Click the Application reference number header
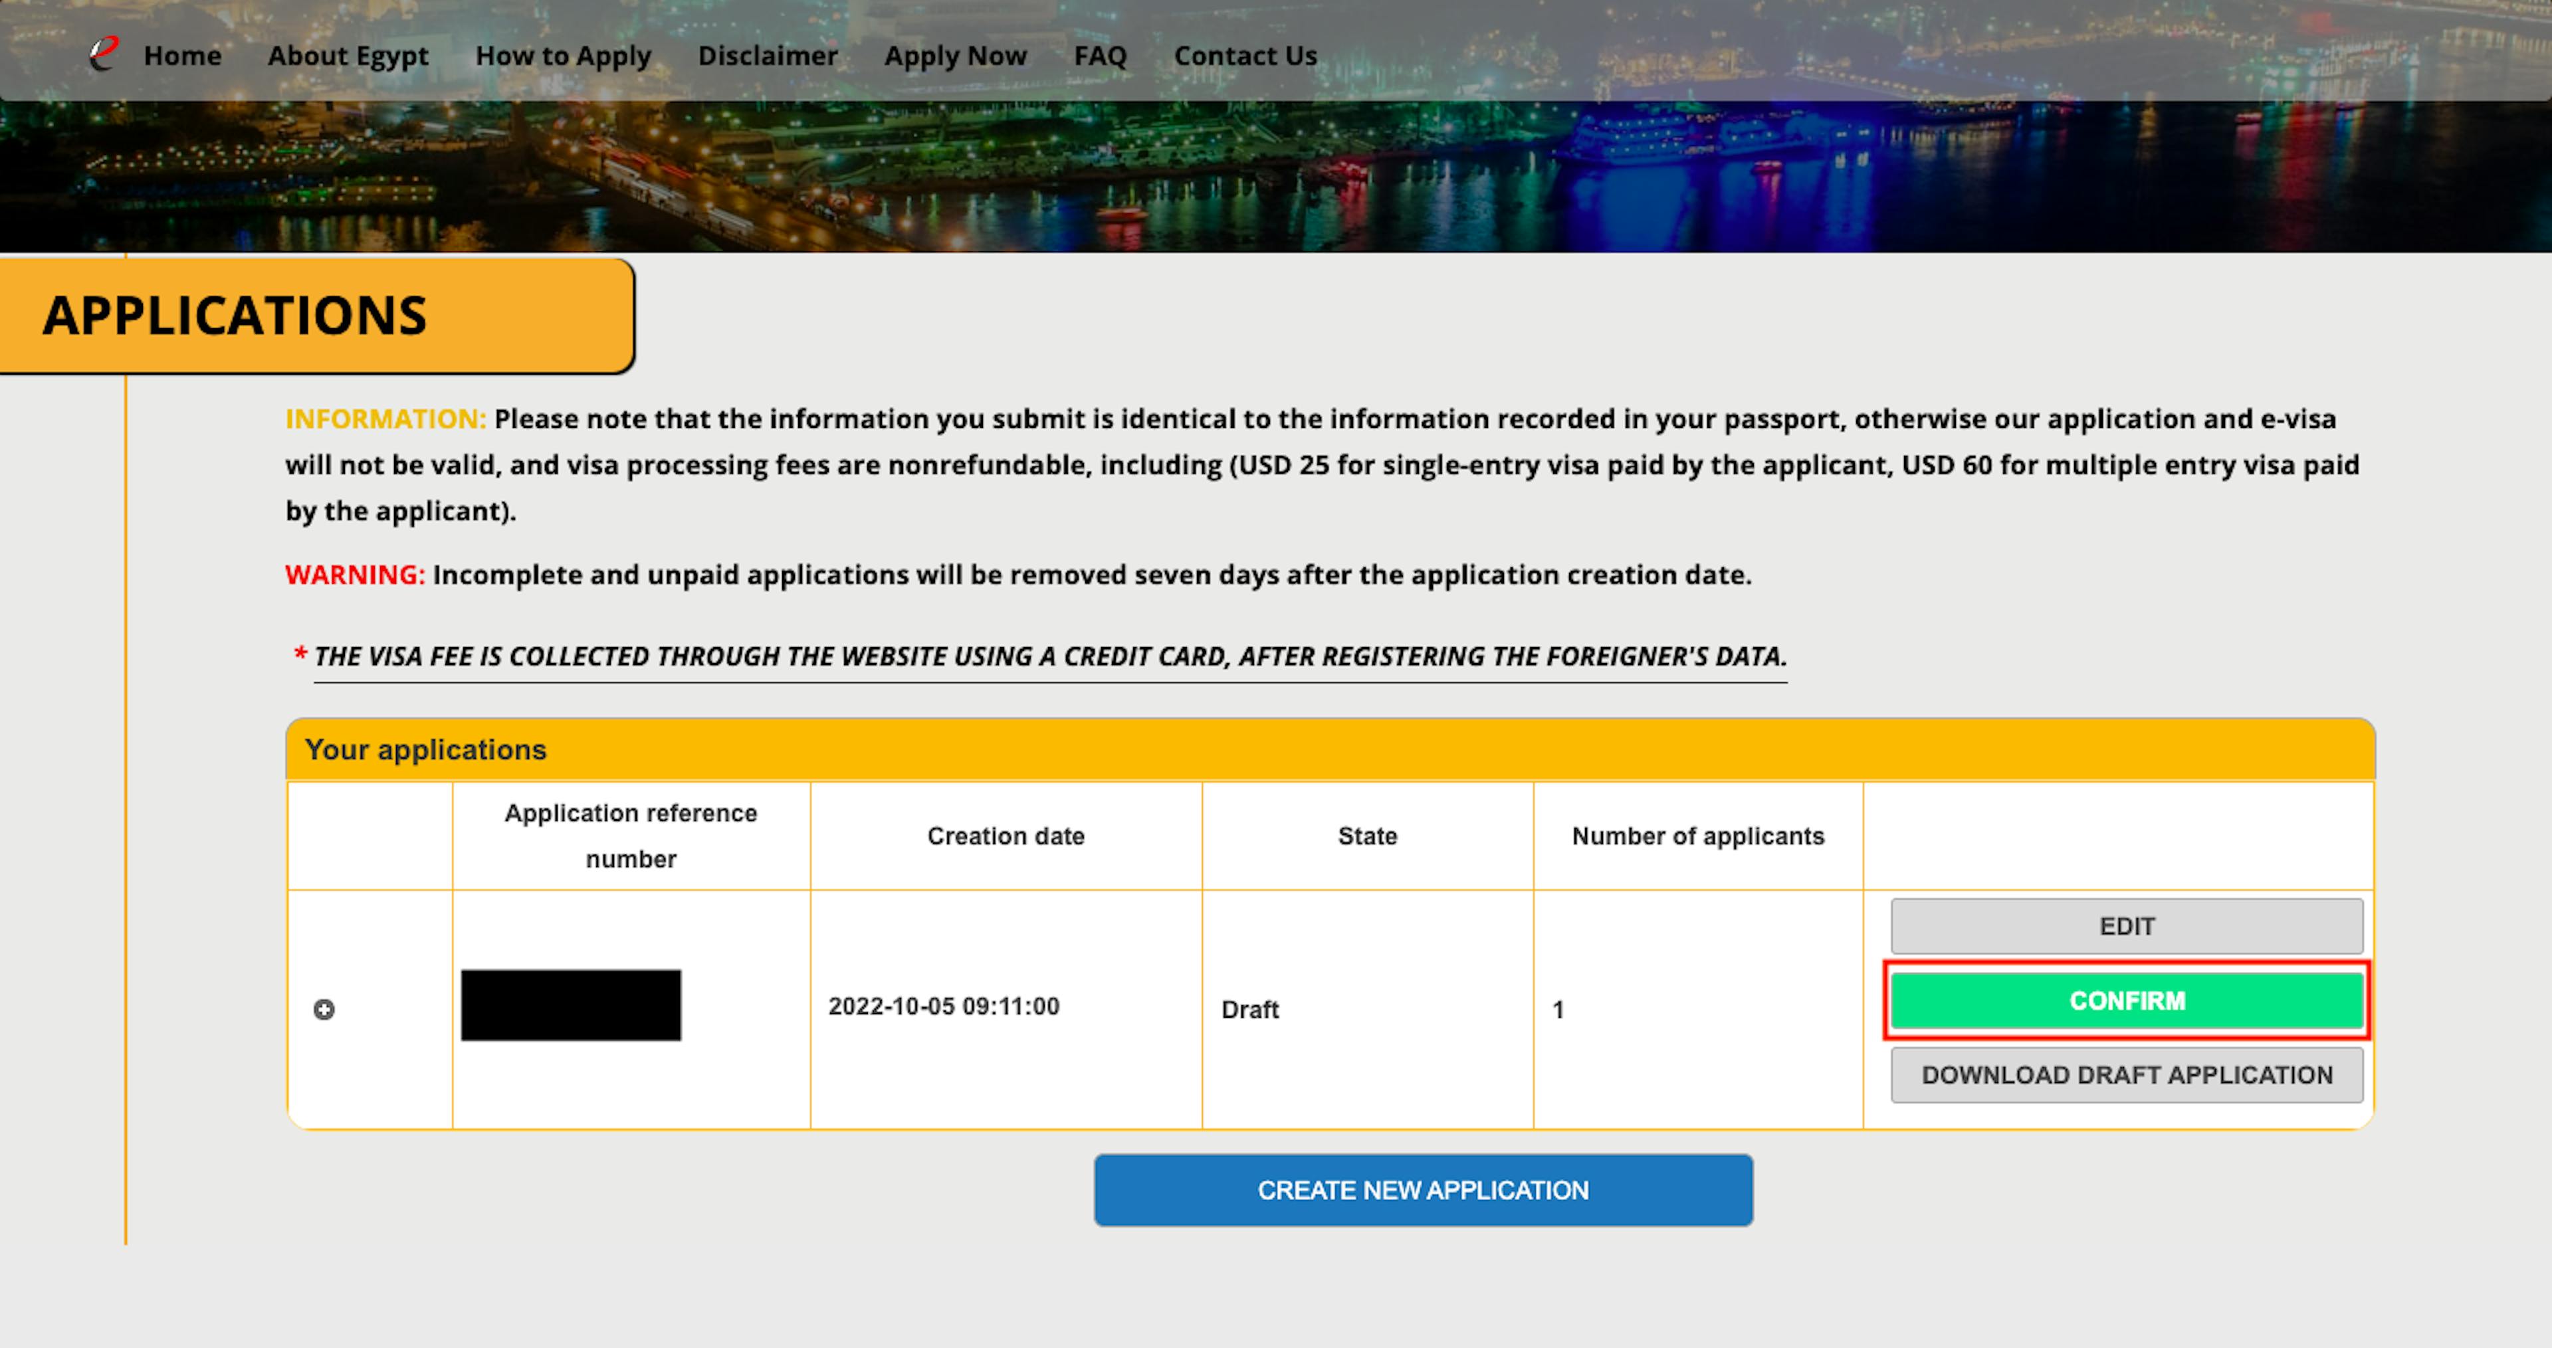The height and width of the screenshot is (1348, 2552). (x=631, y=835)
